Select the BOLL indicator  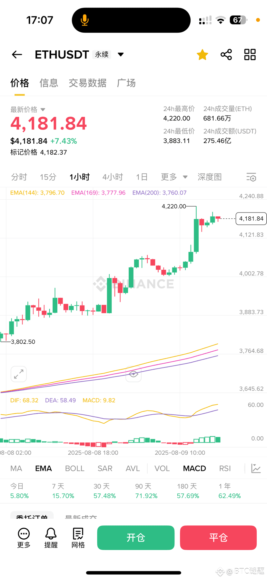coord(74,468)
